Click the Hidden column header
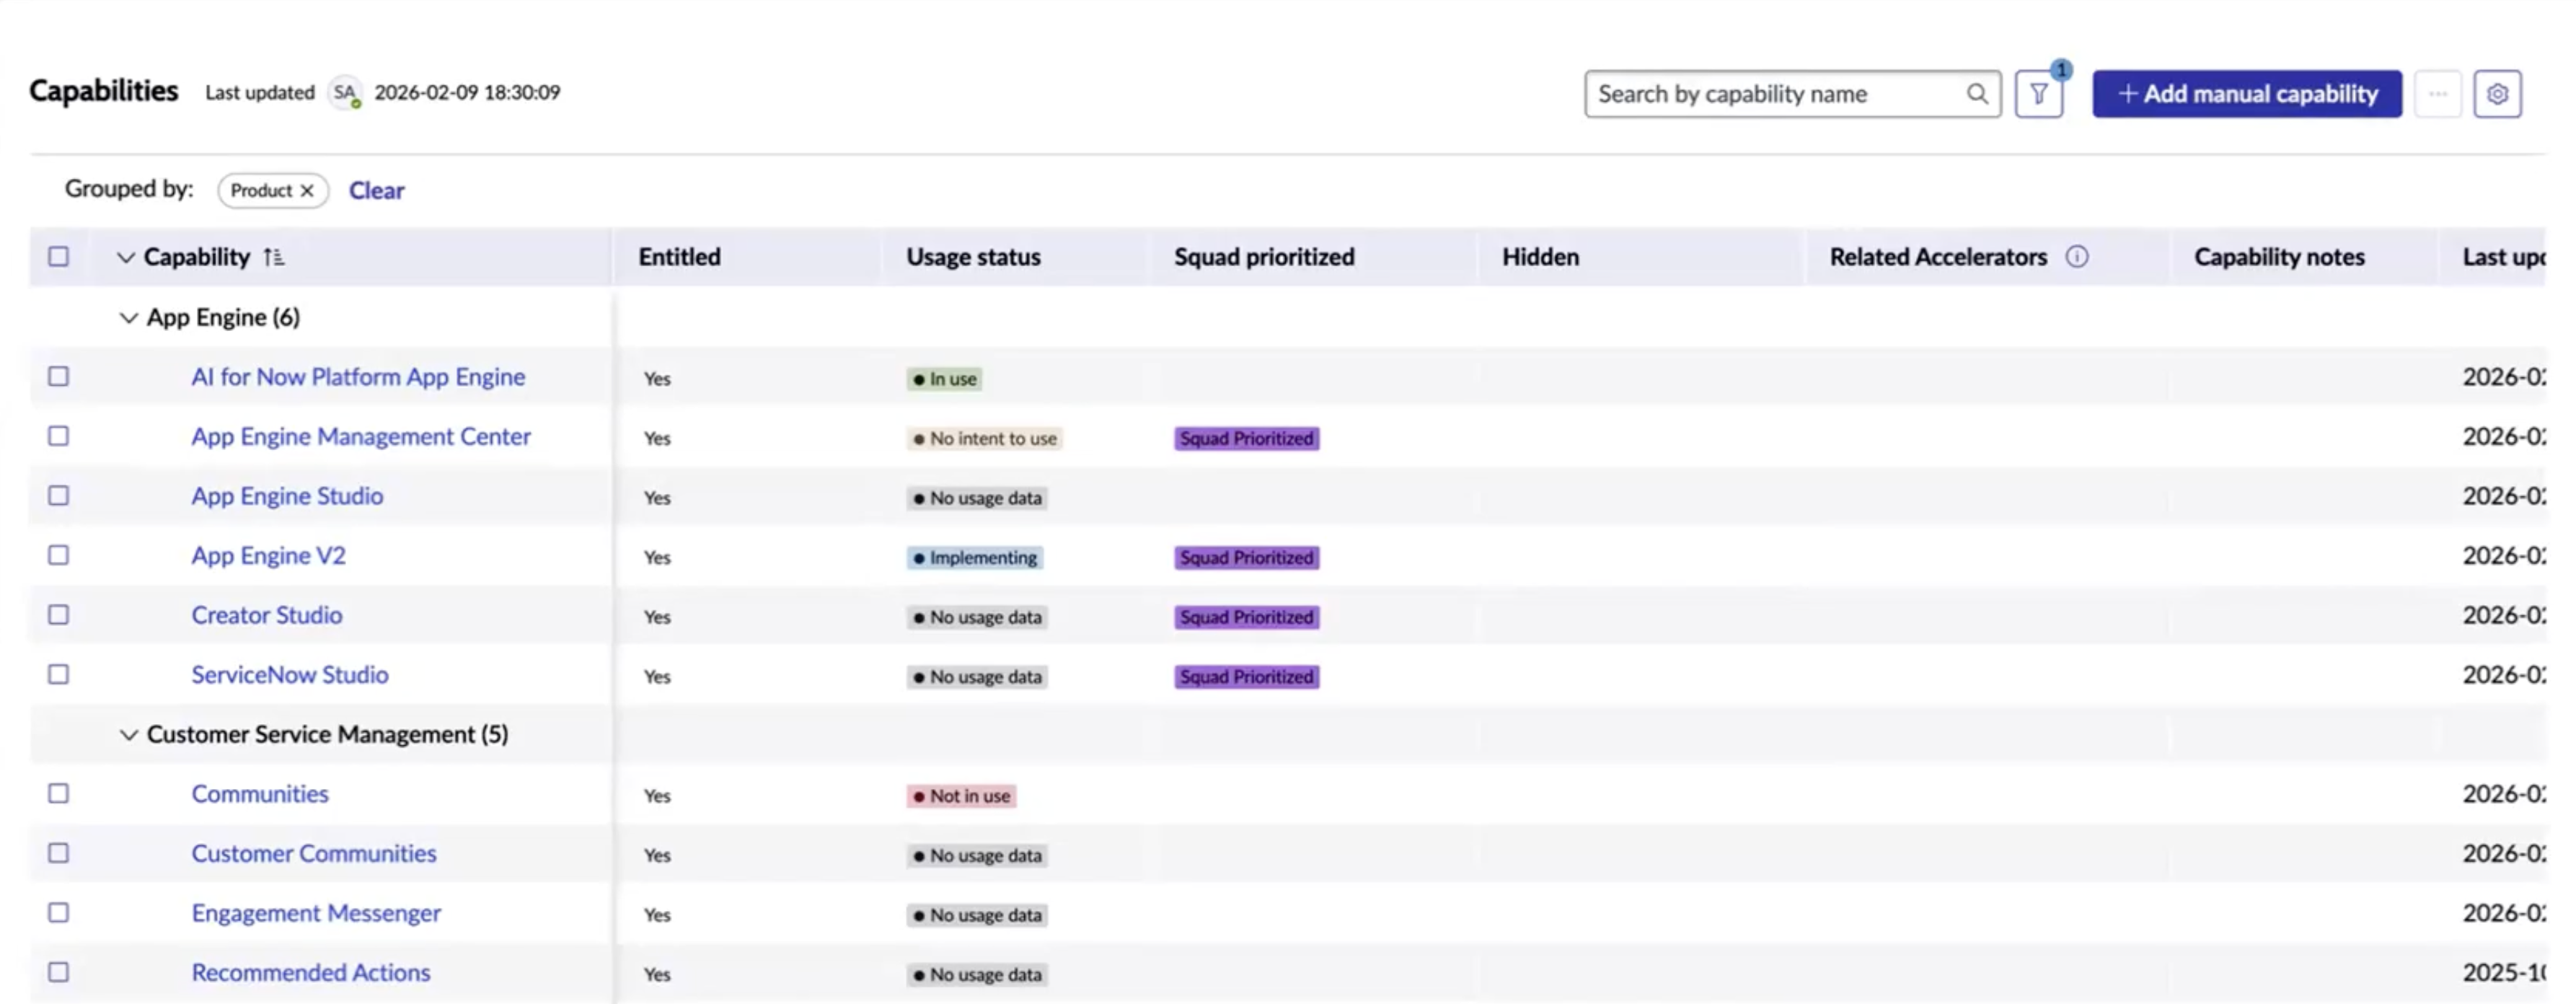This screenshot has width=2576, height=1004. 1540,257
